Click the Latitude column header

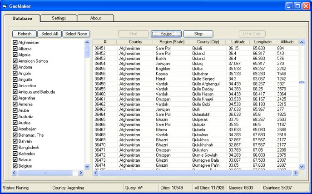[x=238, y=42]
